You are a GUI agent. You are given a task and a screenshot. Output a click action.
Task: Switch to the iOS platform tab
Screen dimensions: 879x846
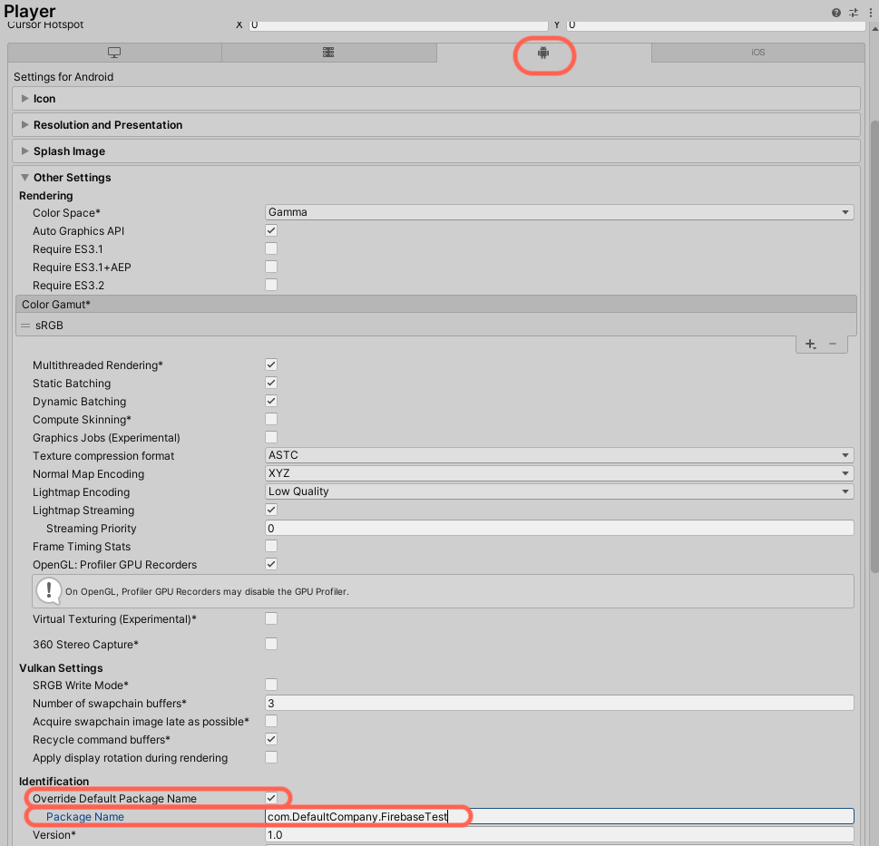coord(758,53)
